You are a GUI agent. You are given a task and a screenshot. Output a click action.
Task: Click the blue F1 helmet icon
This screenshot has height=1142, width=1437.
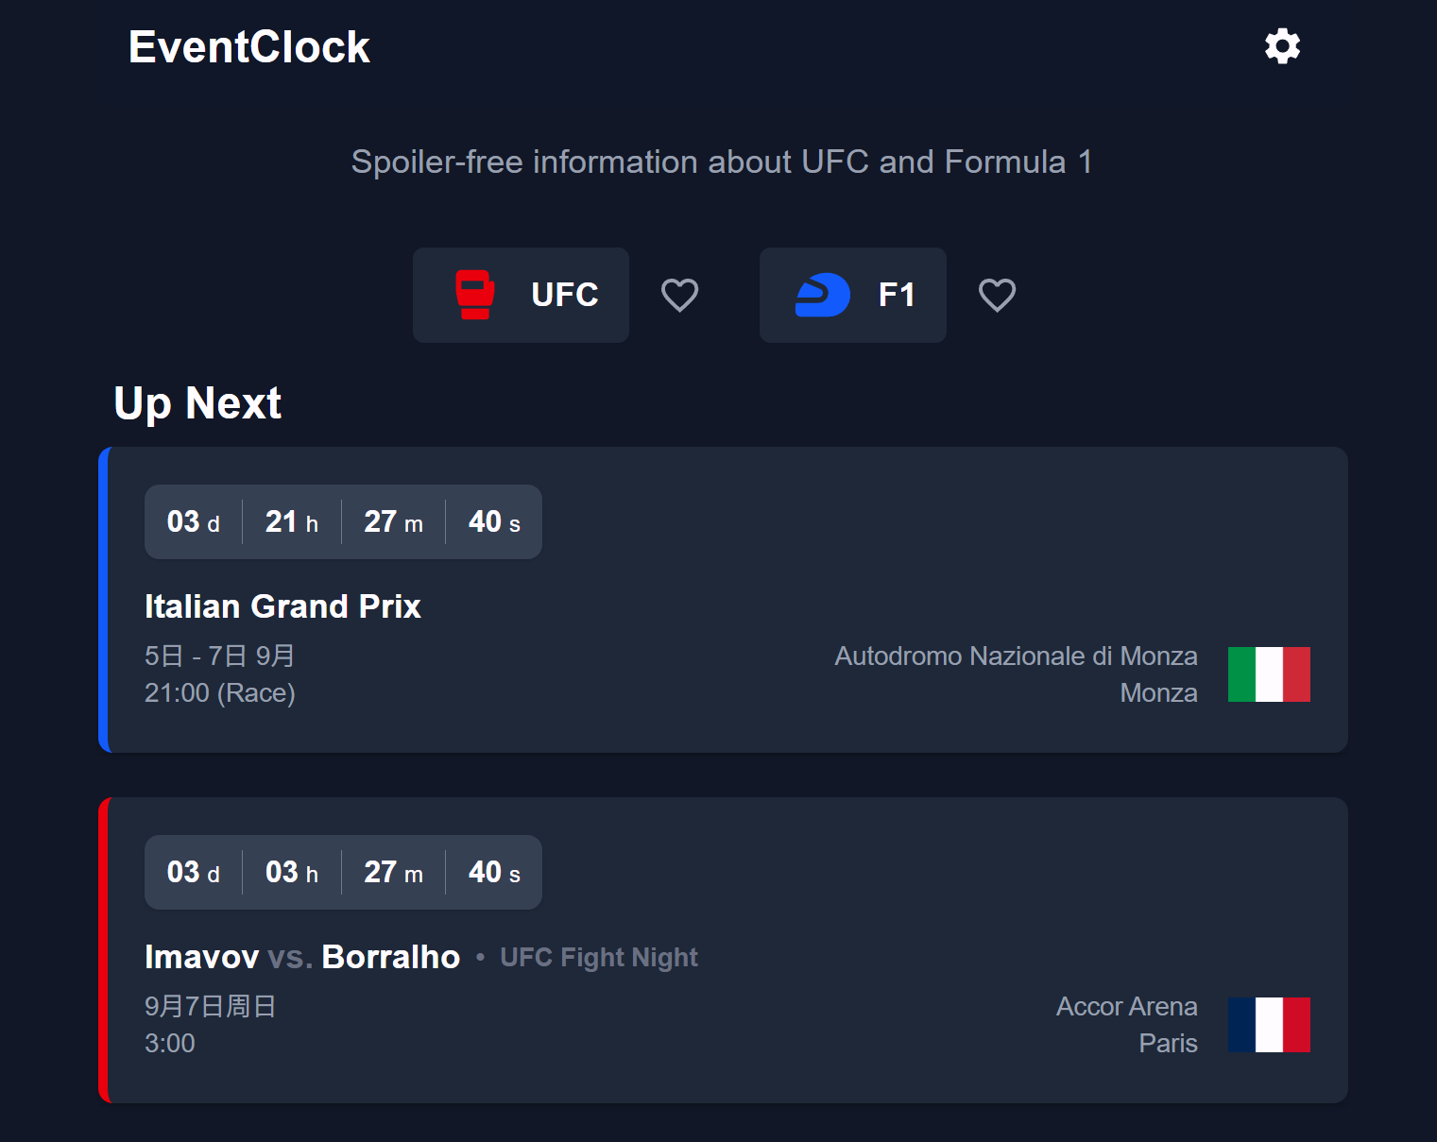[x=822, y=295]
